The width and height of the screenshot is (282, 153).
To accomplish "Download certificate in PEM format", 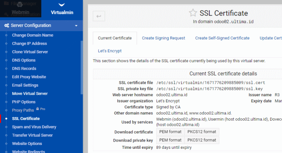I will tap(170, 132).
